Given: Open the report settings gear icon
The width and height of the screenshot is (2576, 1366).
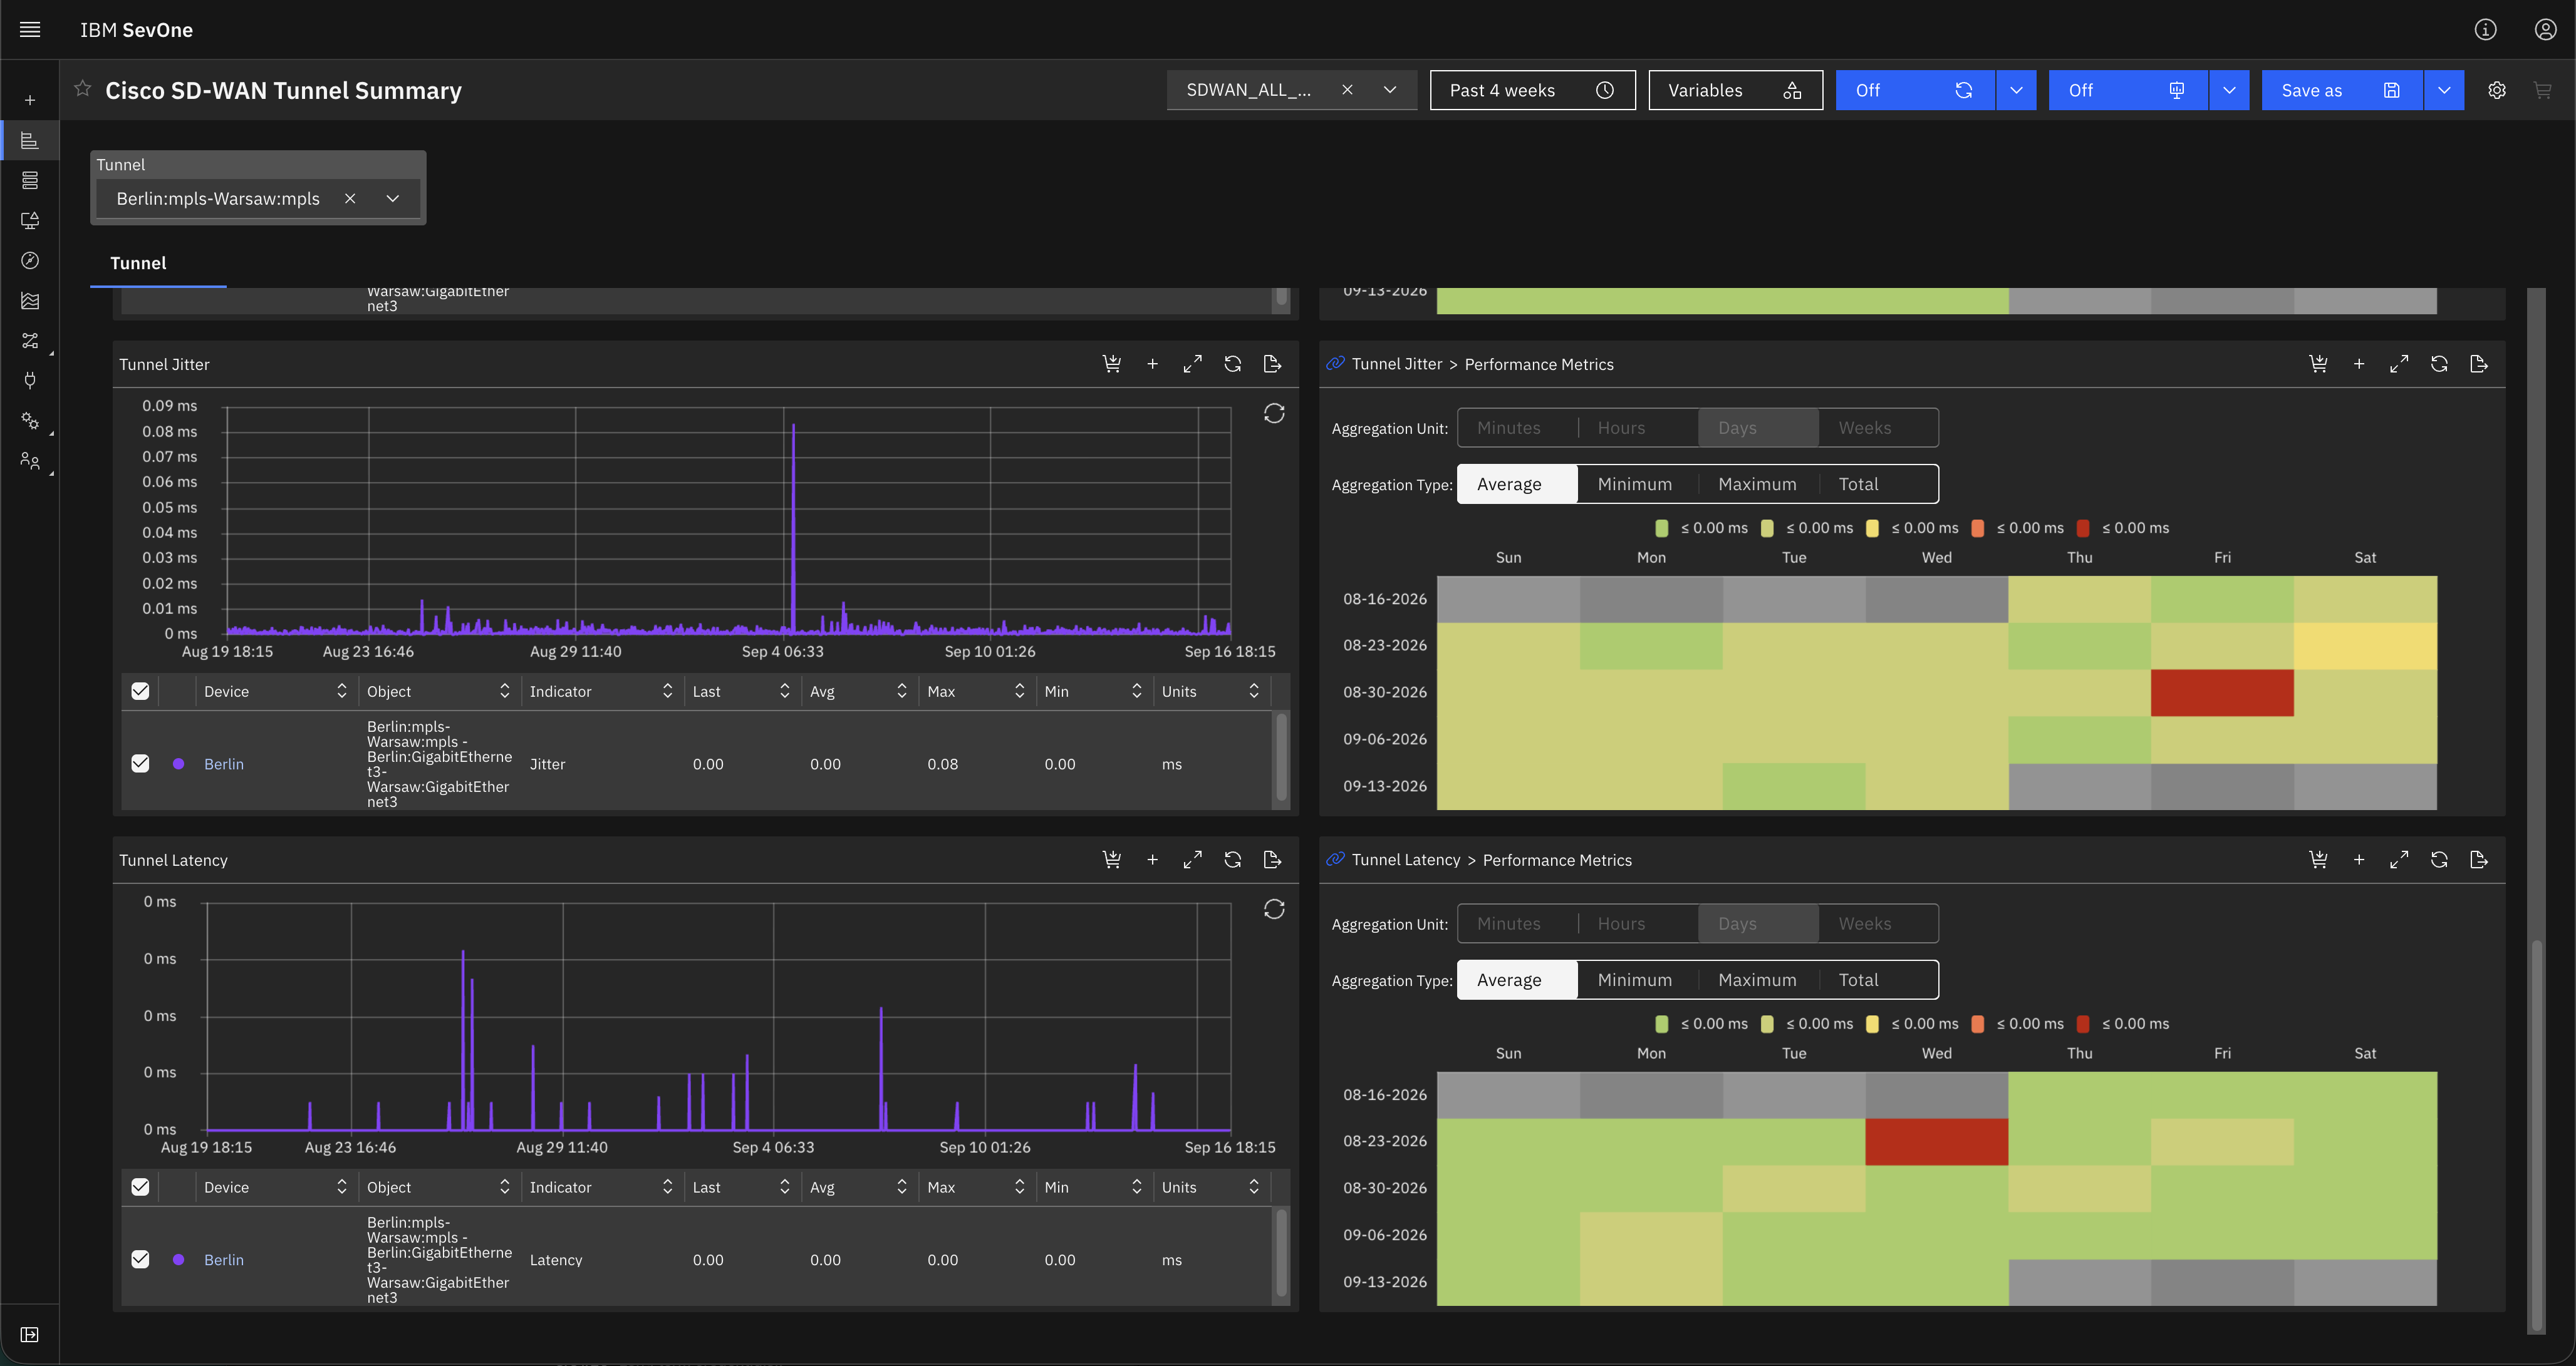Looking at the screenshot, I should pos(2496,90).
